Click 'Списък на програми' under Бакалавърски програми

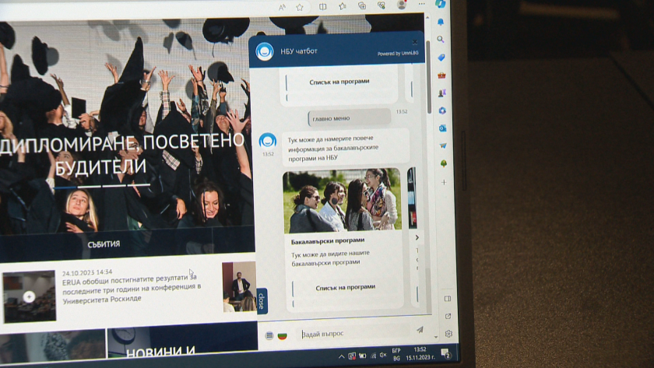[345, 287]
